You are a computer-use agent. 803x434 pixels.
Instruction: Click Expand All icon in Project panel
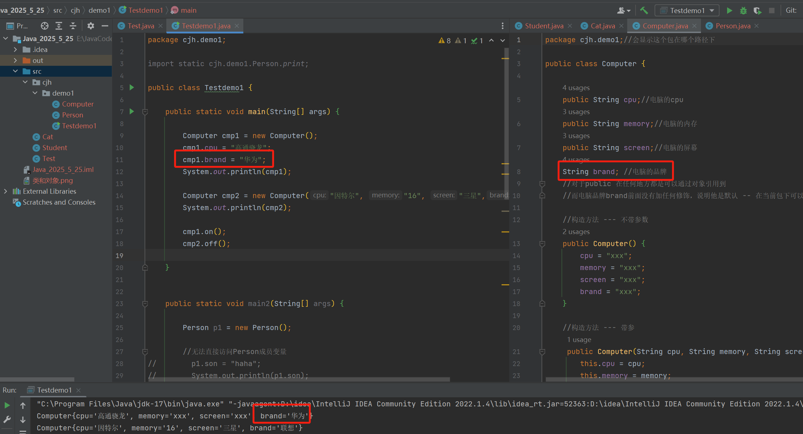tap(59, 26)
